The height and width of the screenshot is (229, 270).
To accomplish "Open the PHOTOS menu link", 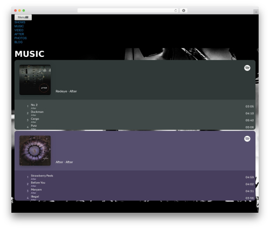I will coord(21,38).
